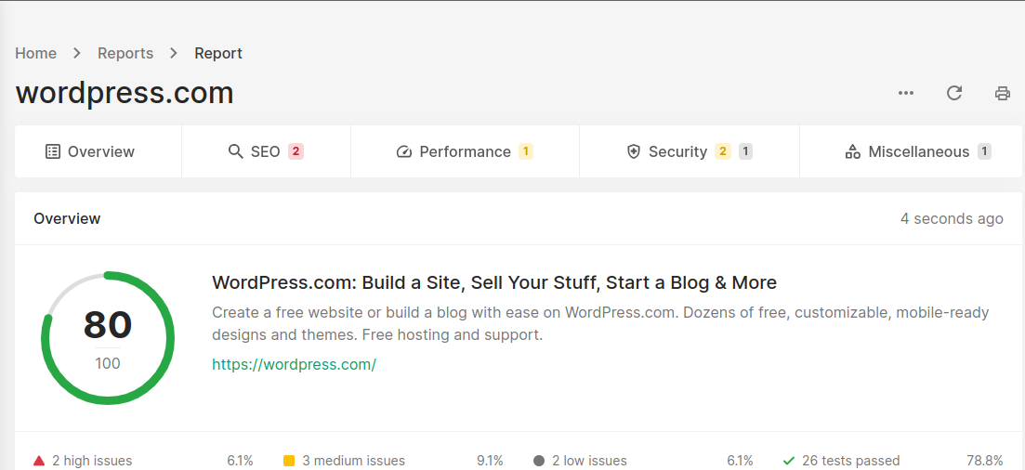
Task: Click the shield icon on Security tab
Action: click(634, 151)
